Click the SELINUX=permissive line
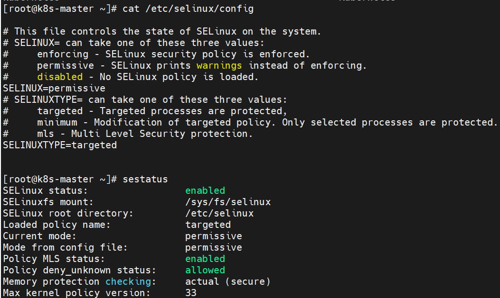This screenshot has height=298, width=500. (54, 88)
